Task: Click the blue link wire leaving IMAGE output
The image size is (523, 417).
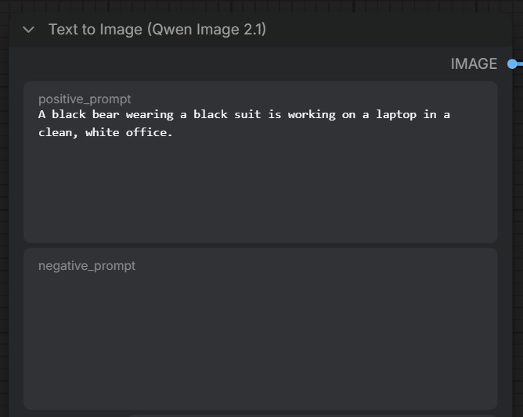Action: [x=520, y=64]
